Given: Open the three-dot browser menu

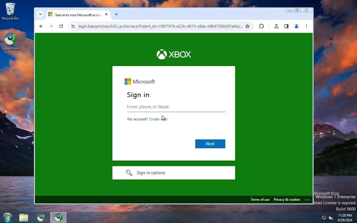Looking at the screenshot, I should click(307, 26).
